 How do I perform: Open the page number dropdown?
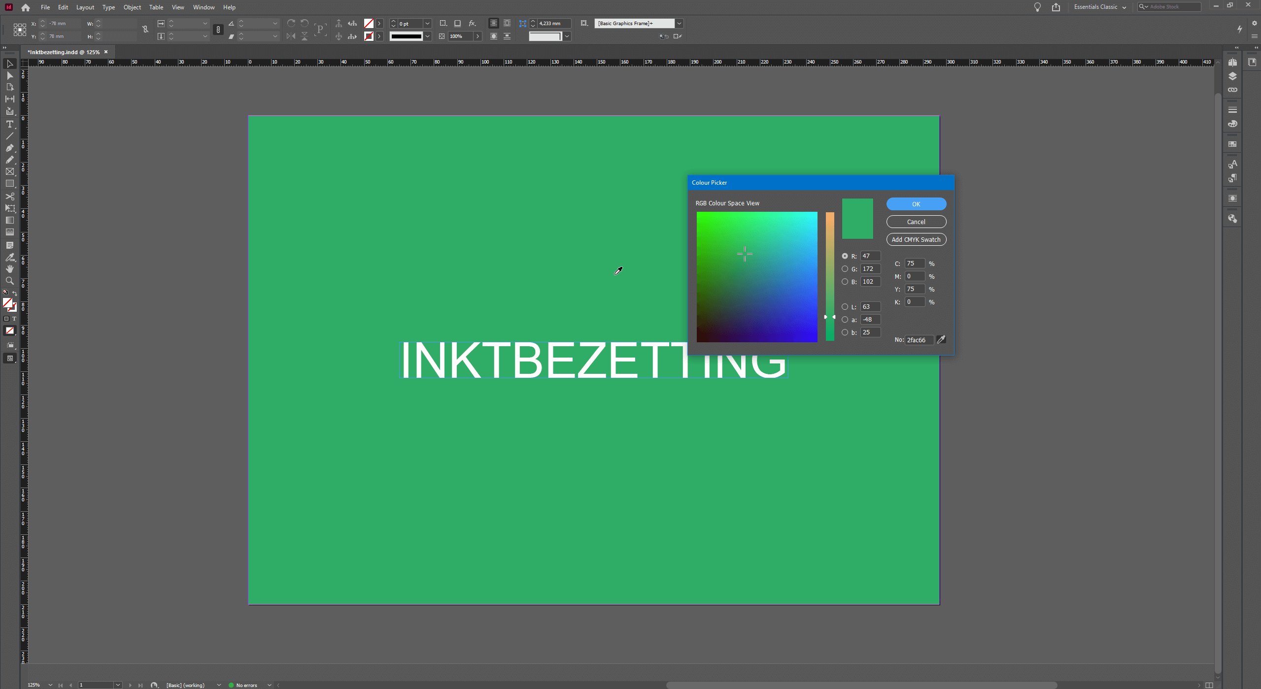click(118, 685)
